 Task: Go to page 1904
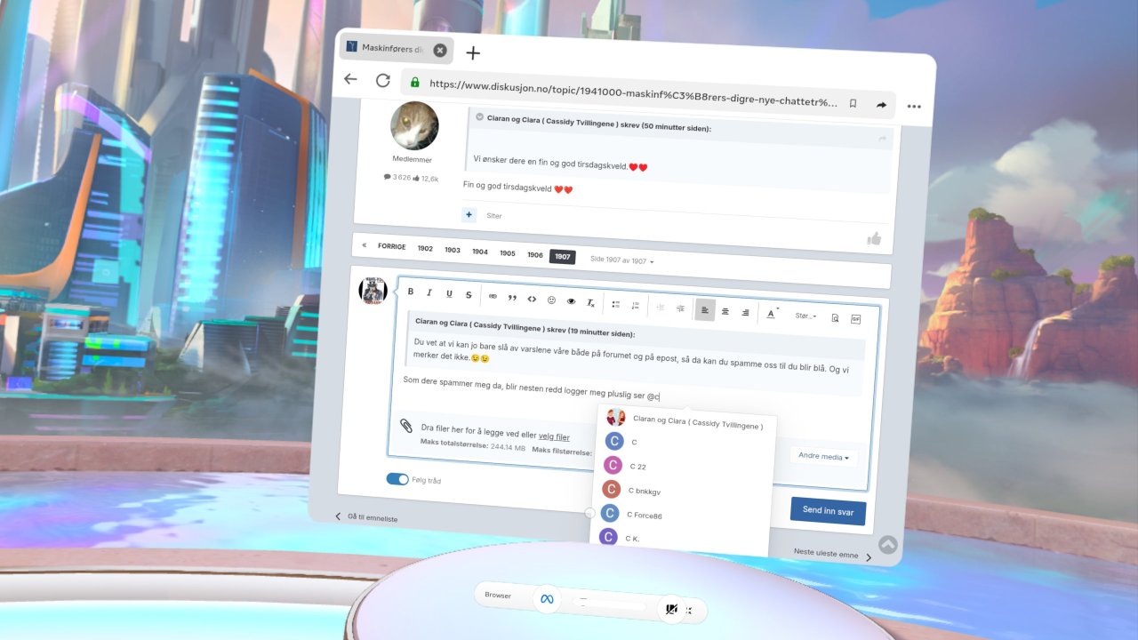[480, 252]
